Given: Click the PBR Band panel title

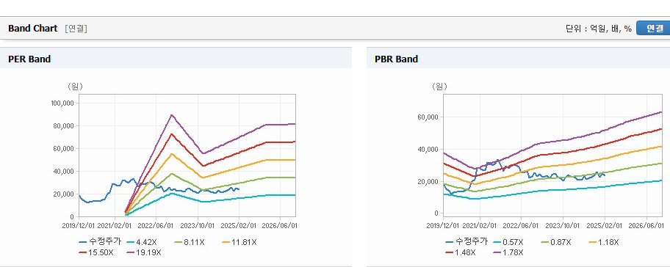Looking at the screenshot, I should [x=396, y=59].
